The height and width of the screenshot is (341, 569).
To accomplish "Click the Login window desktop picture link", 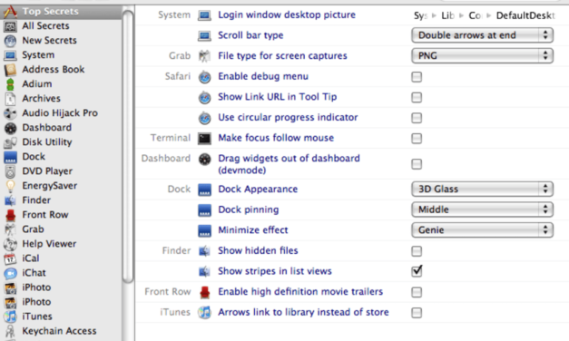I will point(287,15).
